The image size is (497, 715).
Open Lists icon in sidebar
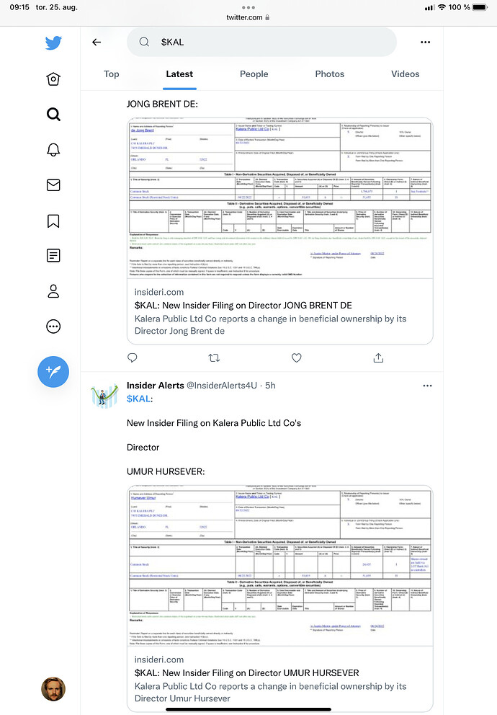tap(53, 255)
